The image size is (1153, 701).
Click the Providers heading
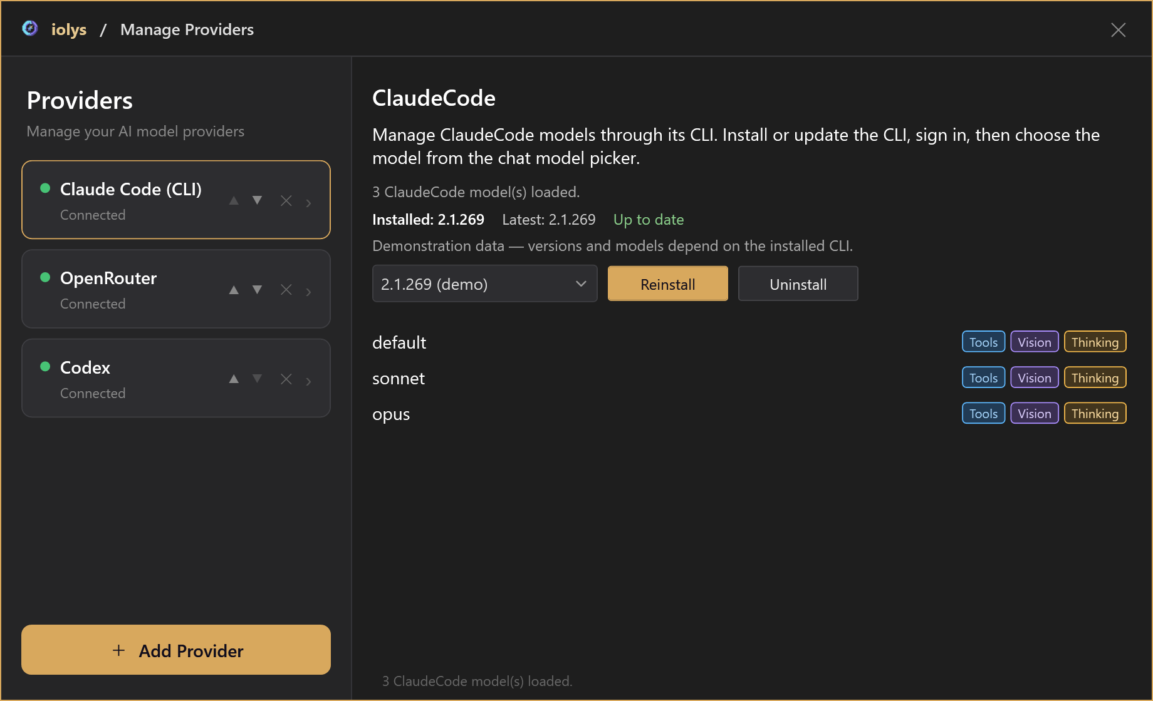pos(80,100)
